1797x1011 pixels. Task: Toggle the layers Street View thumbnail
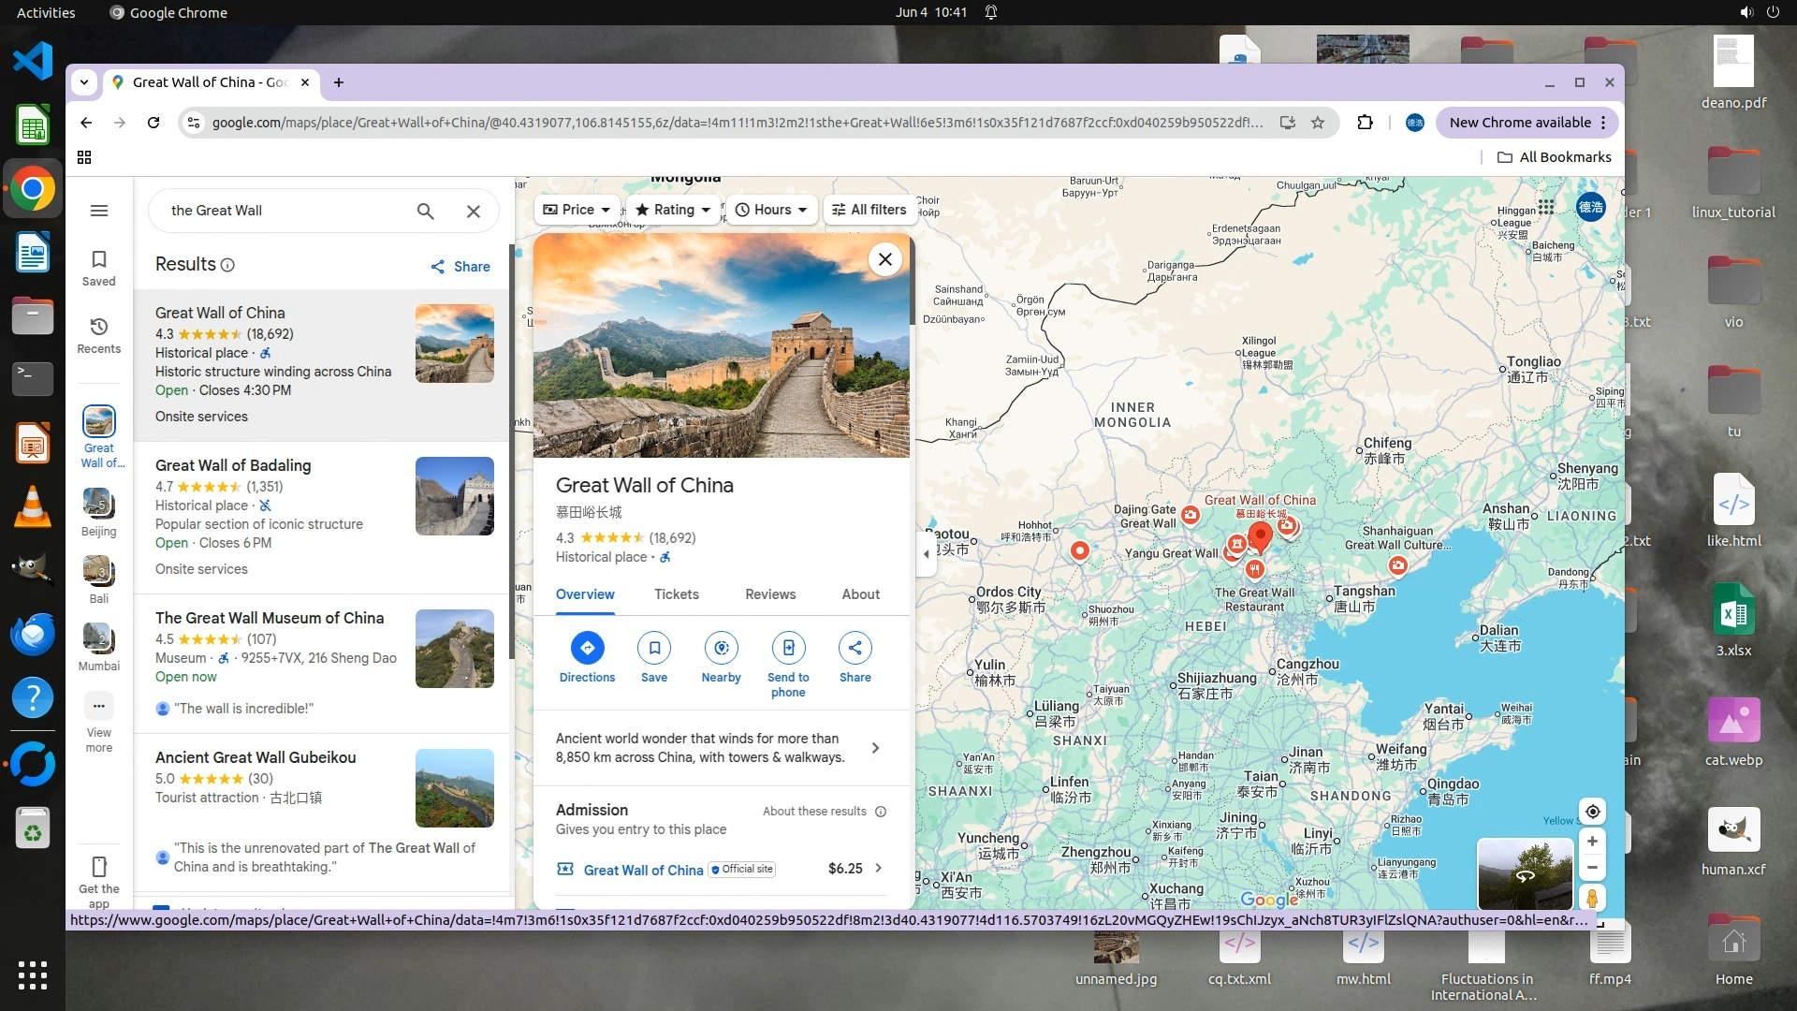point(1525,873)
